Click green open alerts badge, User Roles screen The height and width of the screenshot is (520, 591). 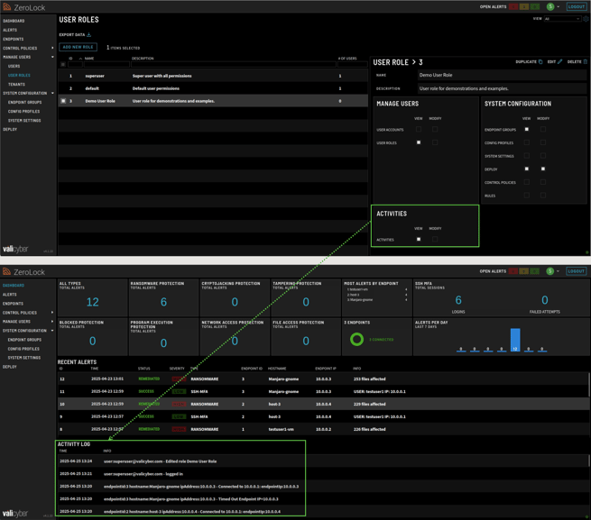535,7
